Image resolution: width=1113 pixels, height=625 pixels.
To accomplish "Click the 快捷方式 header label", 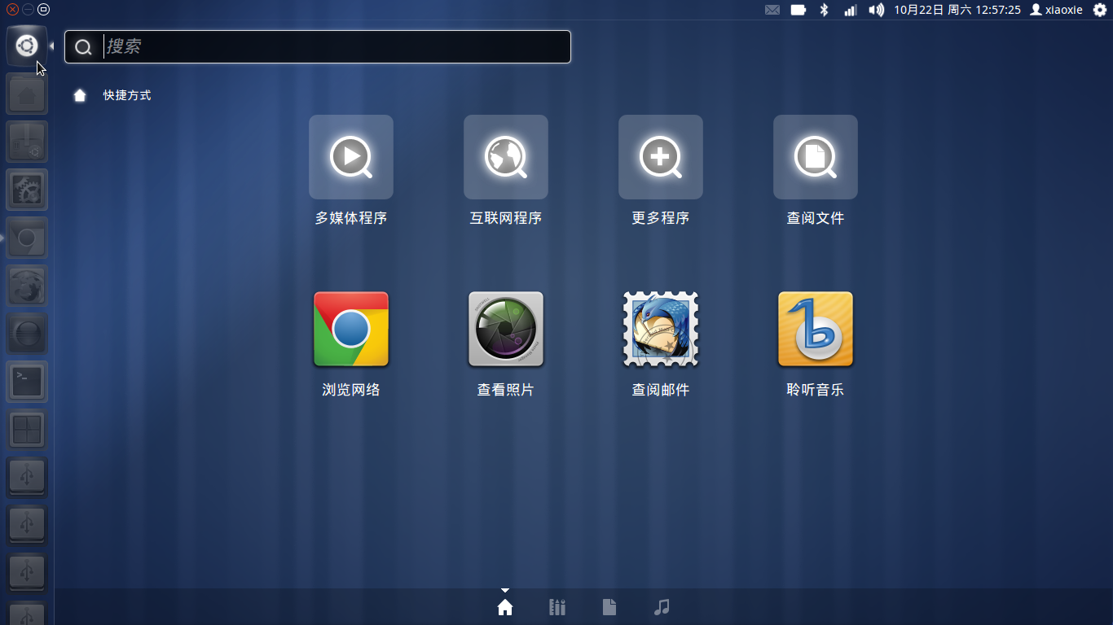I will click(127, 95).
